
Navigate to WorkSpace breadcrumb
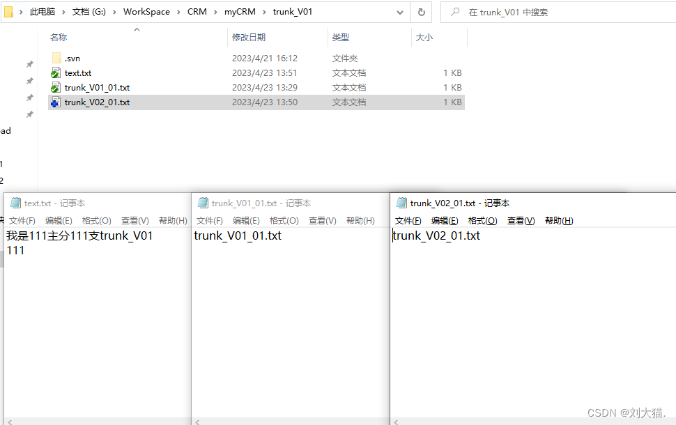tap(146, 12)
